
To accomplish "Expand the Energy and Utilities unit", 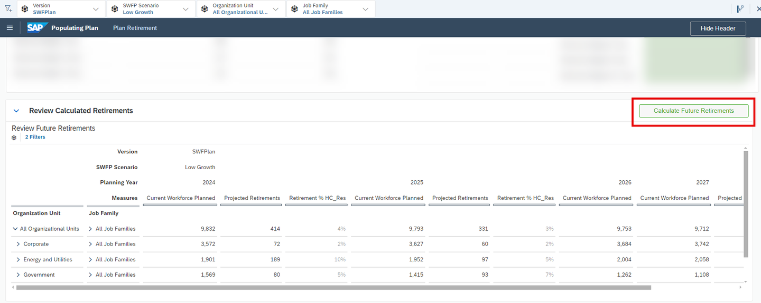I will pyautogui.click(x=18, y=259).
